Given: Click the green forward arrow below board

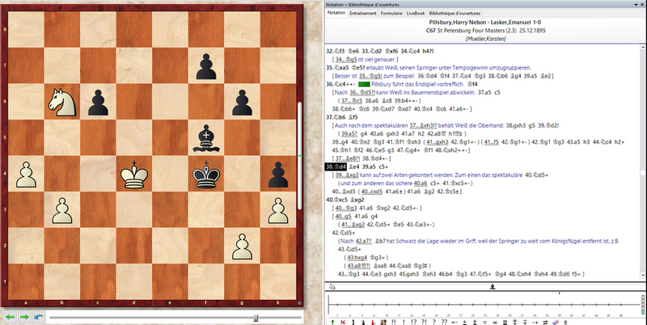Looking at the screenshot, I should coord(23,316).
